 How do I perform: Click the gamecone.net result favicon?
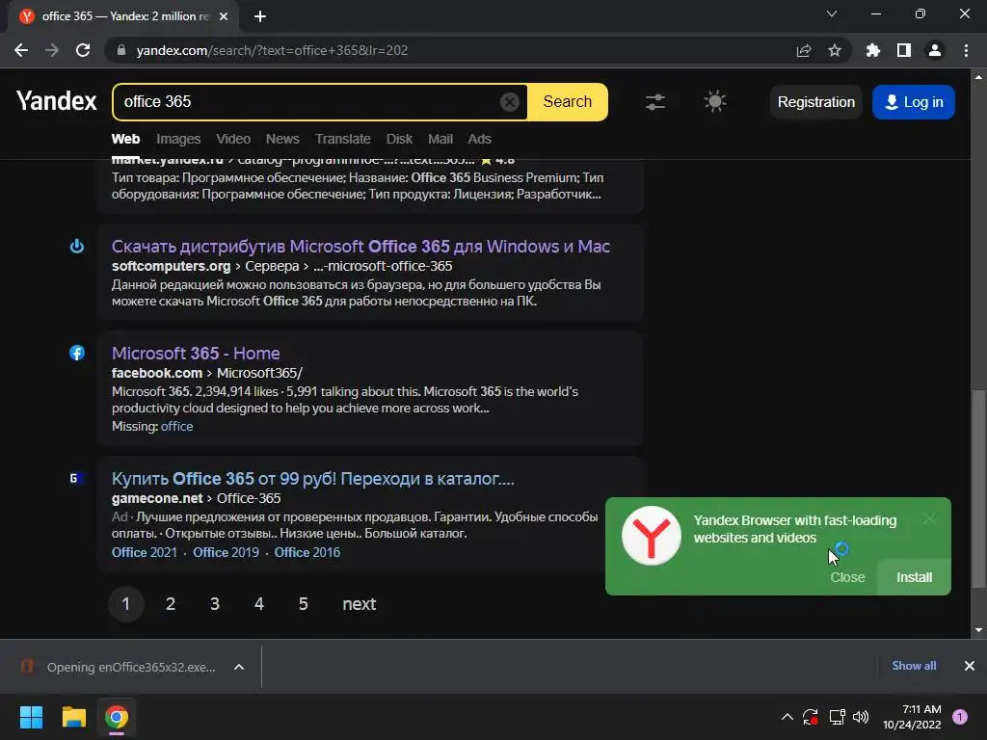(77, 478)
